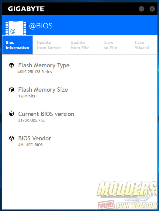Screen dimensions: 159x211
Task: Close the @BIOS window
Action: 152,9
